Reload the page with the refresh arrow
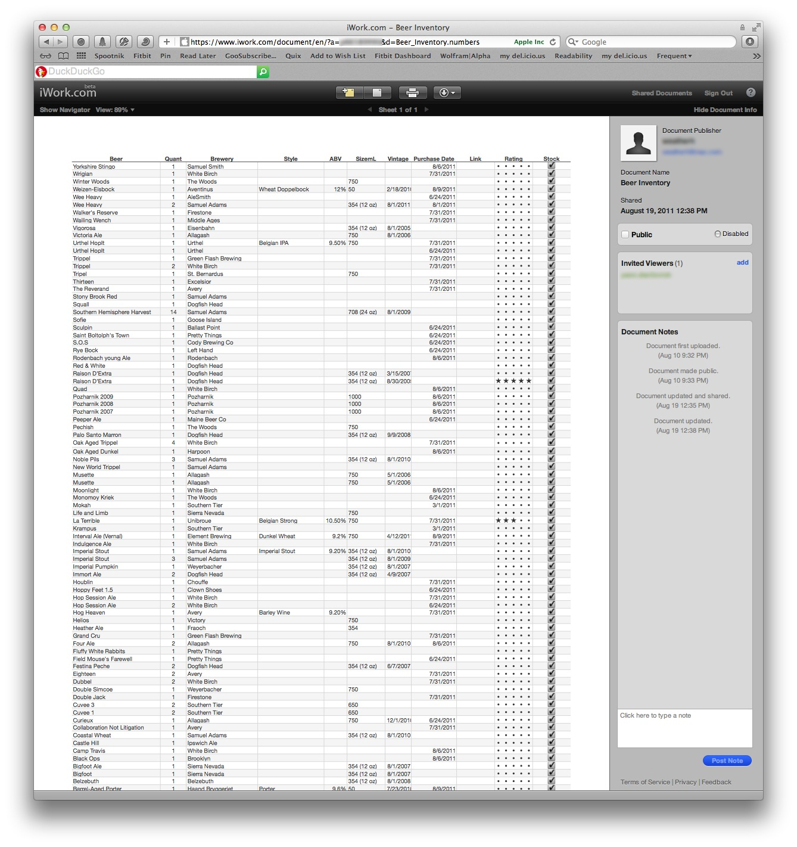 point(553,42)
